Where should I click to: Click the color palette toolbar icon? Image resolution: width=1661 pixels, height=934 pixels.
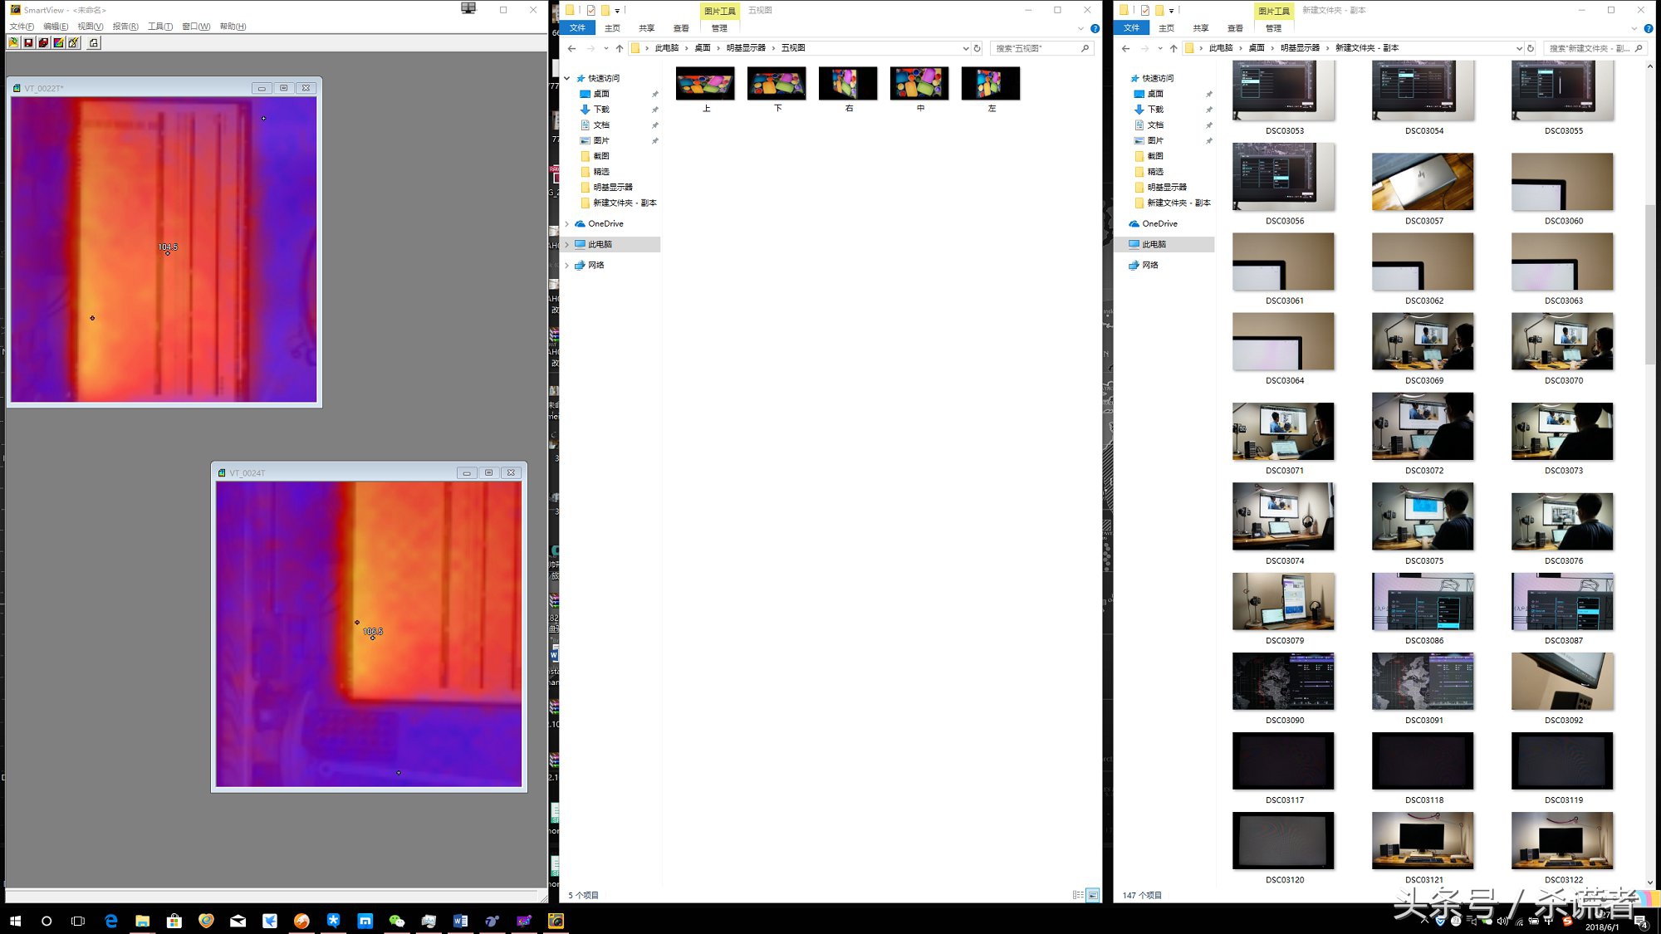(59, 42)
